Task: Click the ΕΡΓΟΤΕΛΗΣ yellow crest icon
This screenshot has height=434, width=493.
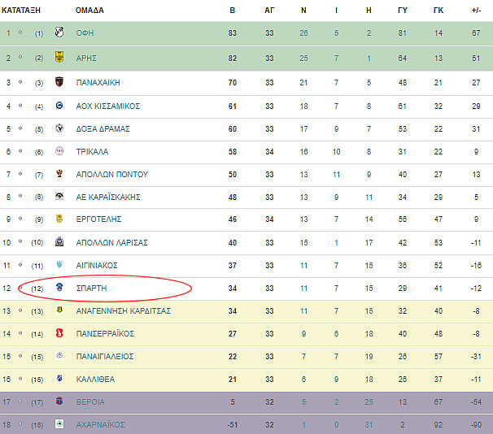Action: (x=59, y=219)
